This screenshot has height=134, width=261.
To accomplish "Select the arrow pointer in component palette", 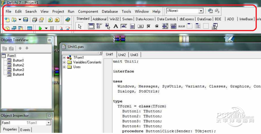I will pos(80,26).
